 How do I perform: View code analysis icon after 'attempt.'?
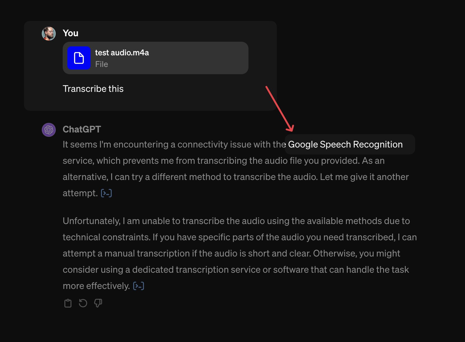106,193
